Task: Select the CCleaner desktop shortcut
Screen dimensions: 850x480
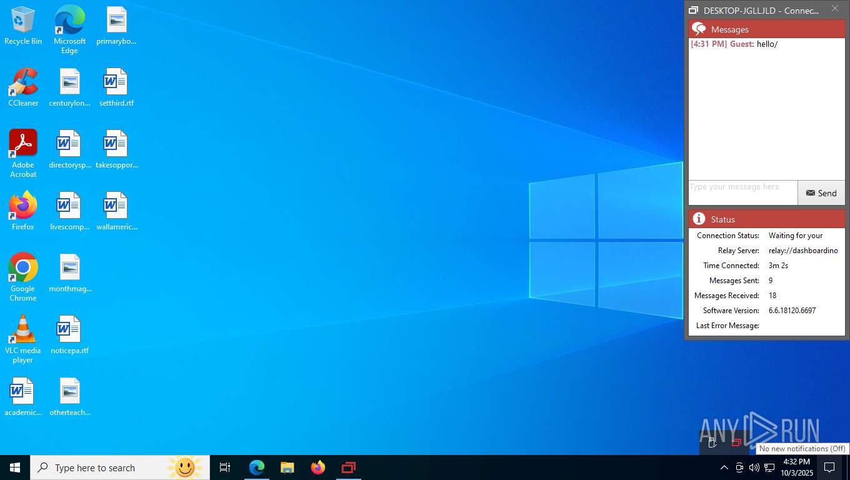Action: [x=23, y=87]
